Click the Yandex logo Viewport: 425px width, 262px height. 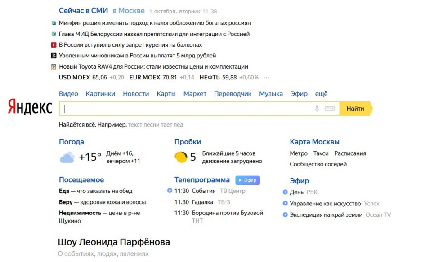coord(30,107)
